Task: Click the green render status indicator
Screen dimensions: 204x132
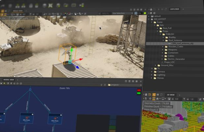Action: (145, 13)
